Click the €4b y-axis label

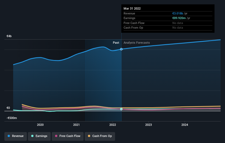coord(9,36)
